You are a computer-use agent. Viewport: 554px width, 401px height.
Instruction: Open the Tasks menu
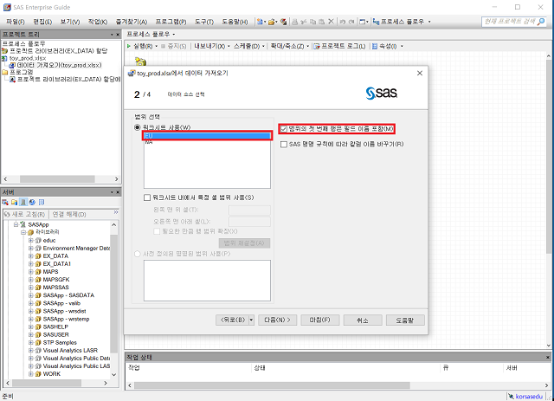[98, 22]
